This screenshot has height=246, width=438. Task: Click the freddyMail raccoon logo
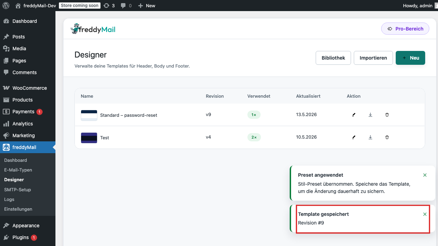click(x=93, y=29)
